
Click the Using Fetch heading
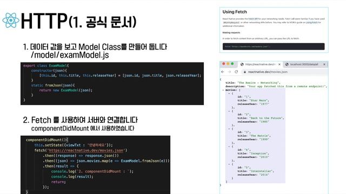click(235, 12)
